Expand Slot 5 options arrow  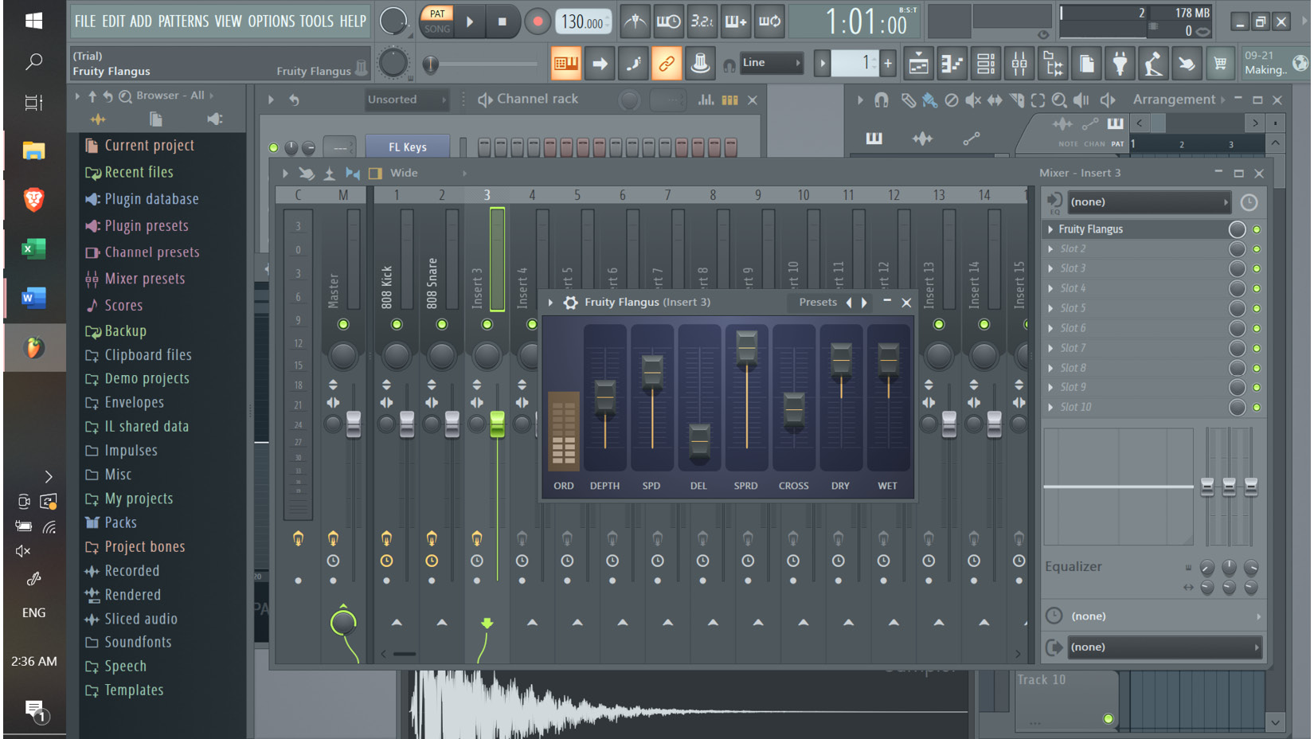(1050, 308)
